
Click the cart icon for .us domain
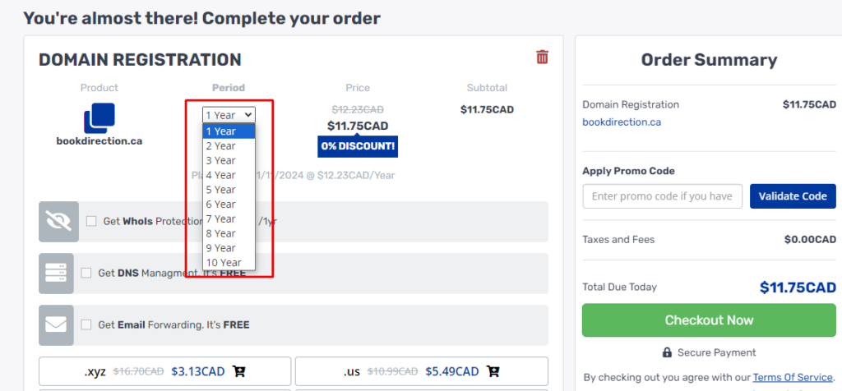click(493, 371)
